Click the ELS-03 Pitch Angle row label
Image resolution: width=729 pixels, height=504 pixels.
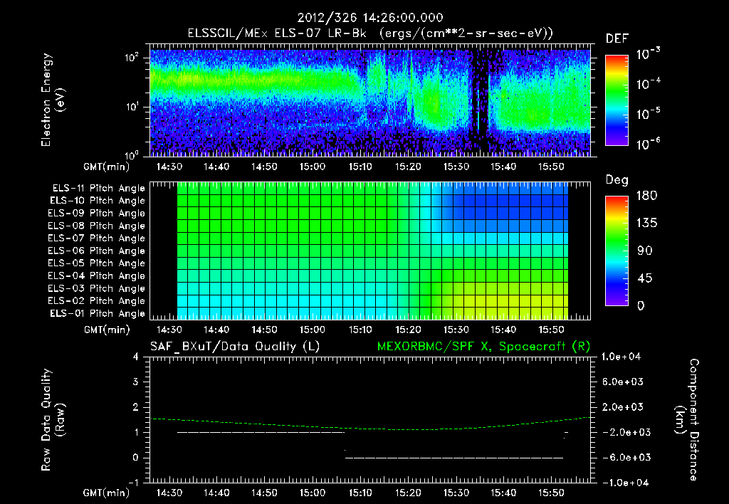pyautogui.click(x=97, y=288)
